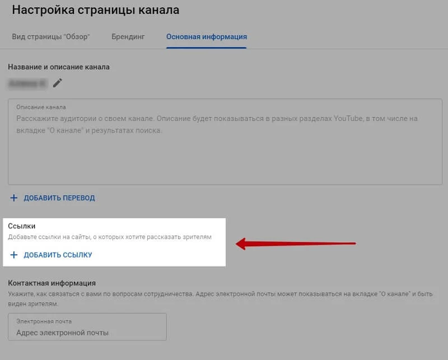Click the plus icon beside ДОБАВИТЬ ПЕРЕВОД
The image size is (448, 360).
click(x=15, y=198)
